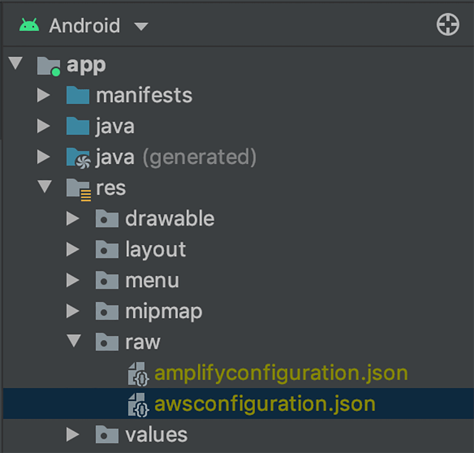
Task: Collapse the app module tree node
Action: [16, 63]
